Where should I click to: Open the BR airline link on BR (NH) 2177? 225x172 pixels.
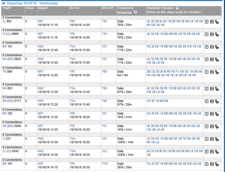click(4, 101)
